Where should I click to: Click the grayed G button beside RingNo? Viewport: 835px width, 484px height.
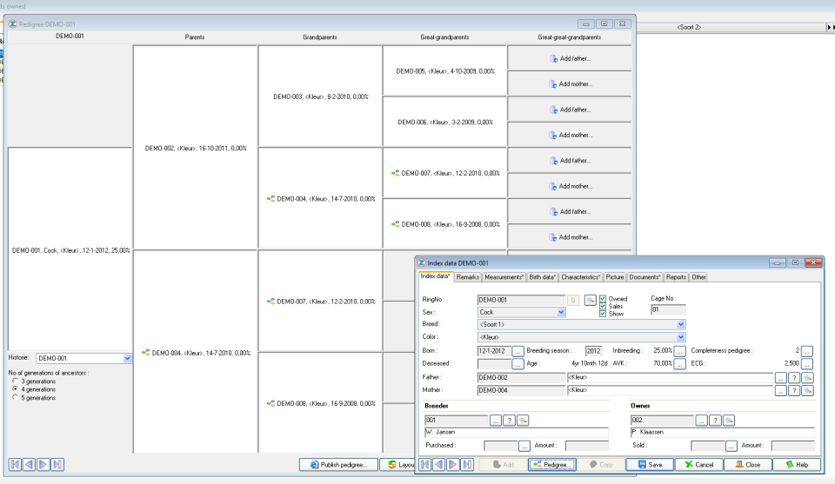(573, 300)
